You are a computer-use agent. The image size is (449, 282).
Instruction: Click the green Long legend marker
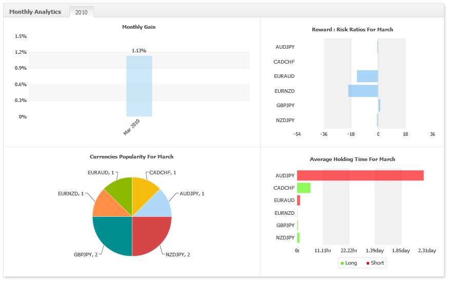(342, 263)
